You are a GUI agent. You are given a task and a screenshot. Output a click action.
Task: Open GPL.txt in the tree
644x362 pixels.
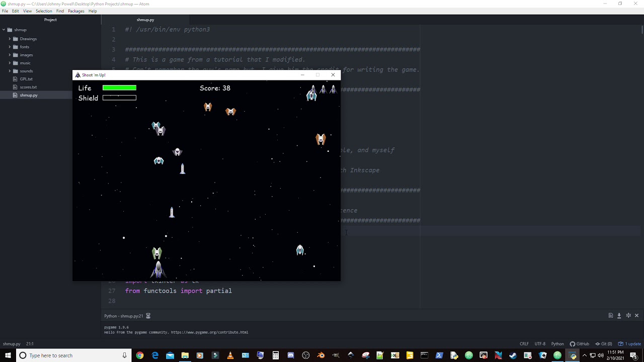click(x=26, y=79)
